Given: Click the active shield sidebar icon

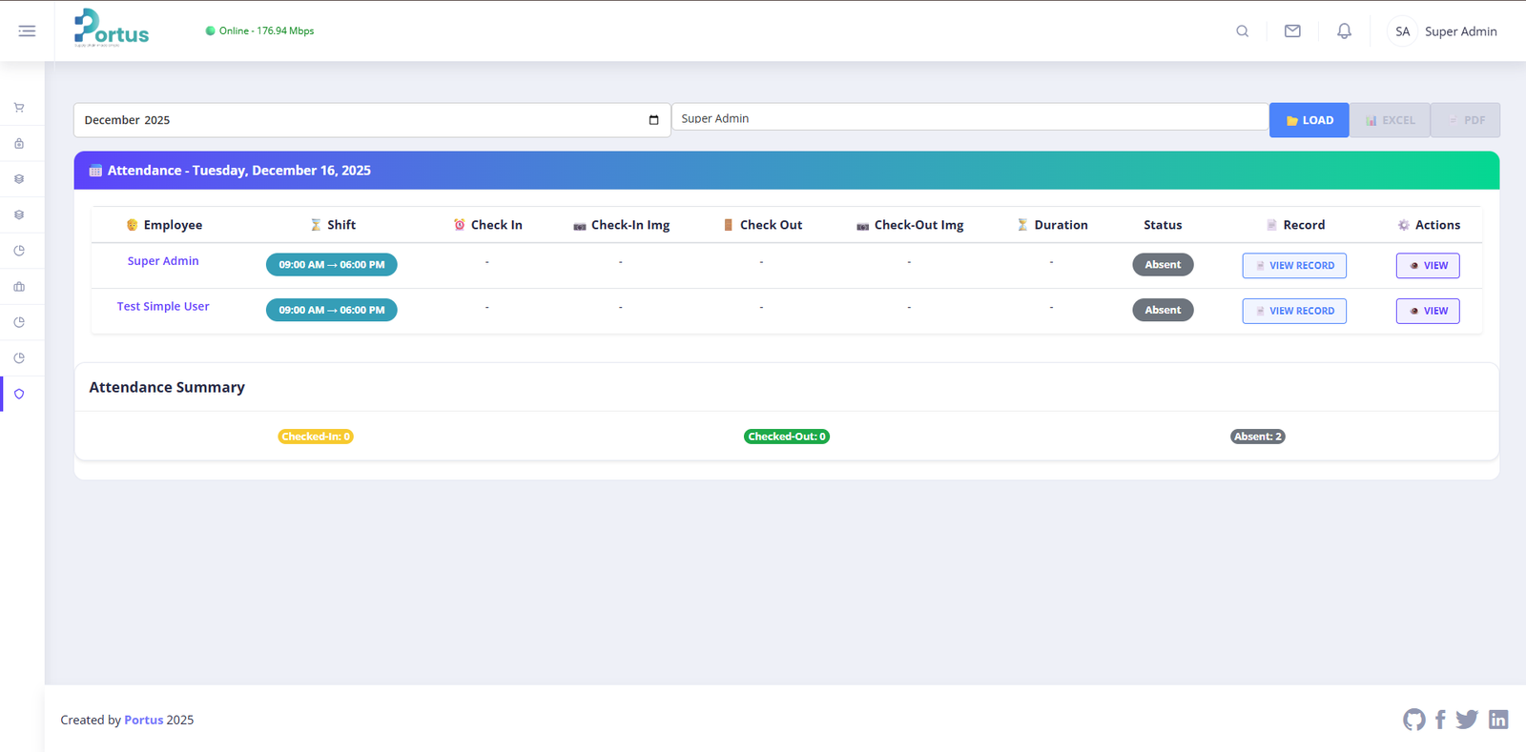Looking at the screenshot, I should (19, 395).
